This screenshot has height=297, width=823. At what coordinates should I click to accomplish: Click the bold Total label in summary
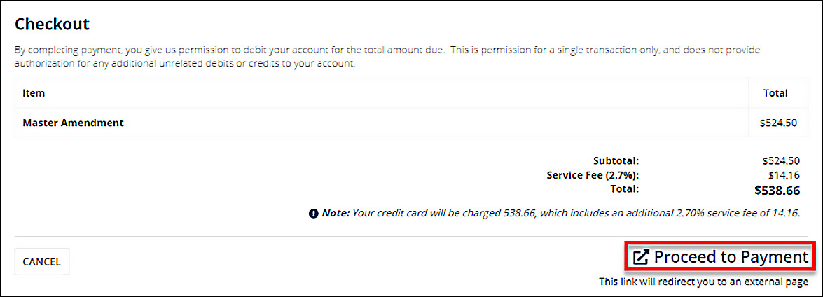(x=624, y=188)
